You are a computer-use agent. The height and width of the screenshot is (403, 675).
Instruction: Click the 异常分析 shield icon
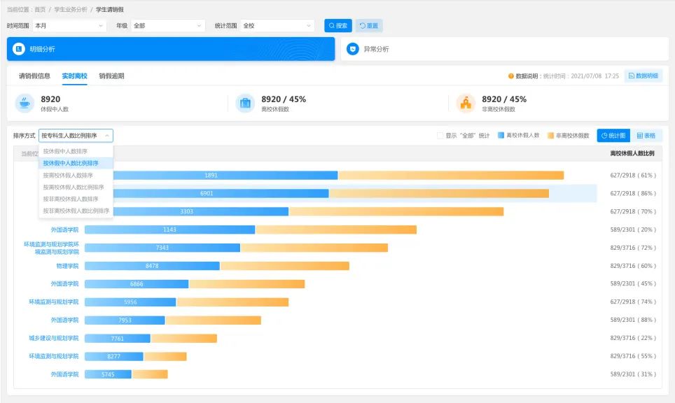click(353, 49)
